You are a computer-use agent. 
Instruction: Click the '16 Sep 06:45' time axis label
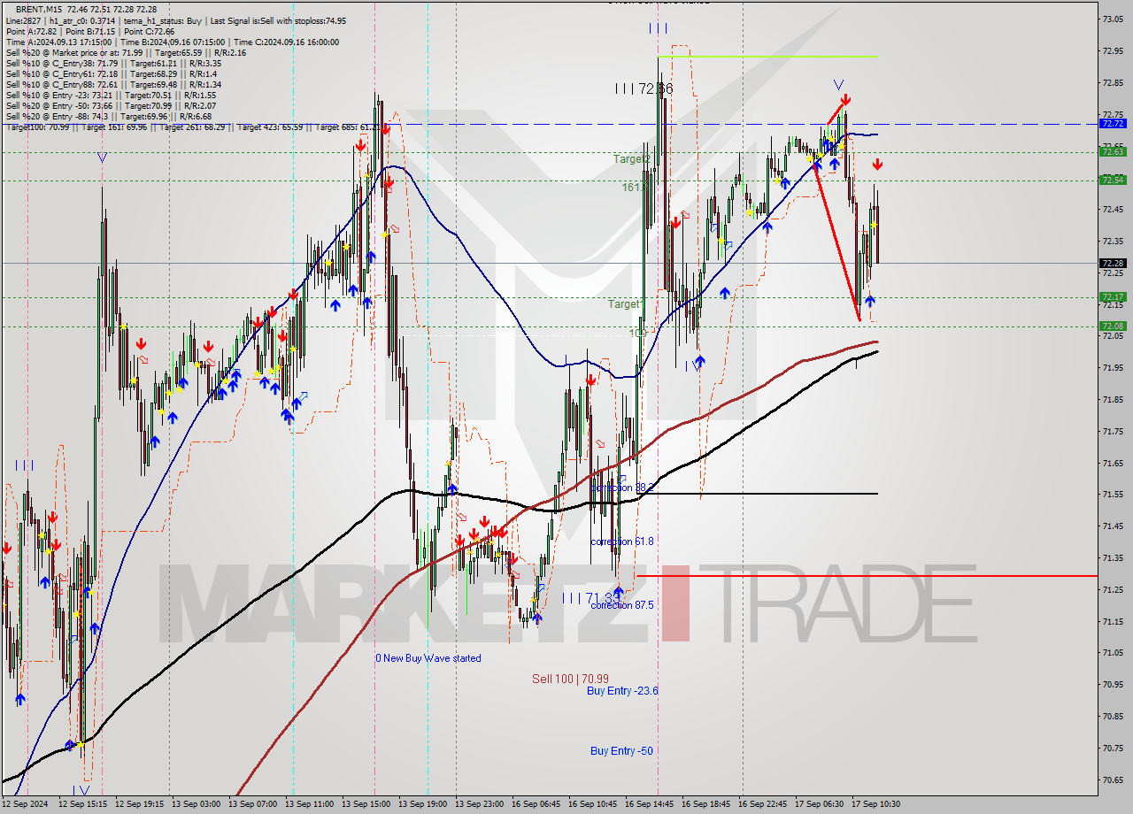click(536, 804)
